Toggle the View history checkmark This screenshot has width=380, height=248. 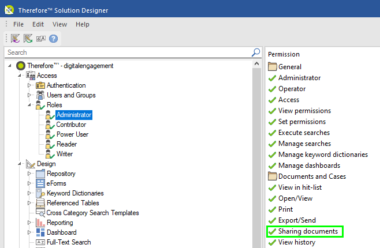[273, 242]
